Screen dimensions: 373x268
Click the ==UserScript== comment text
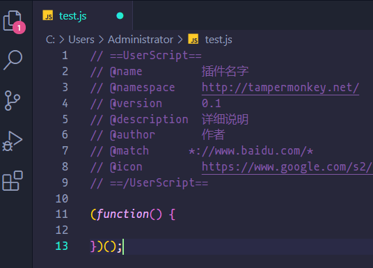tap(156, 56)
